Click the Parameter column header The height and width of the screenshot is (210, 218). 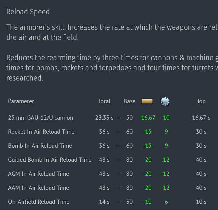tap(21, 101)
